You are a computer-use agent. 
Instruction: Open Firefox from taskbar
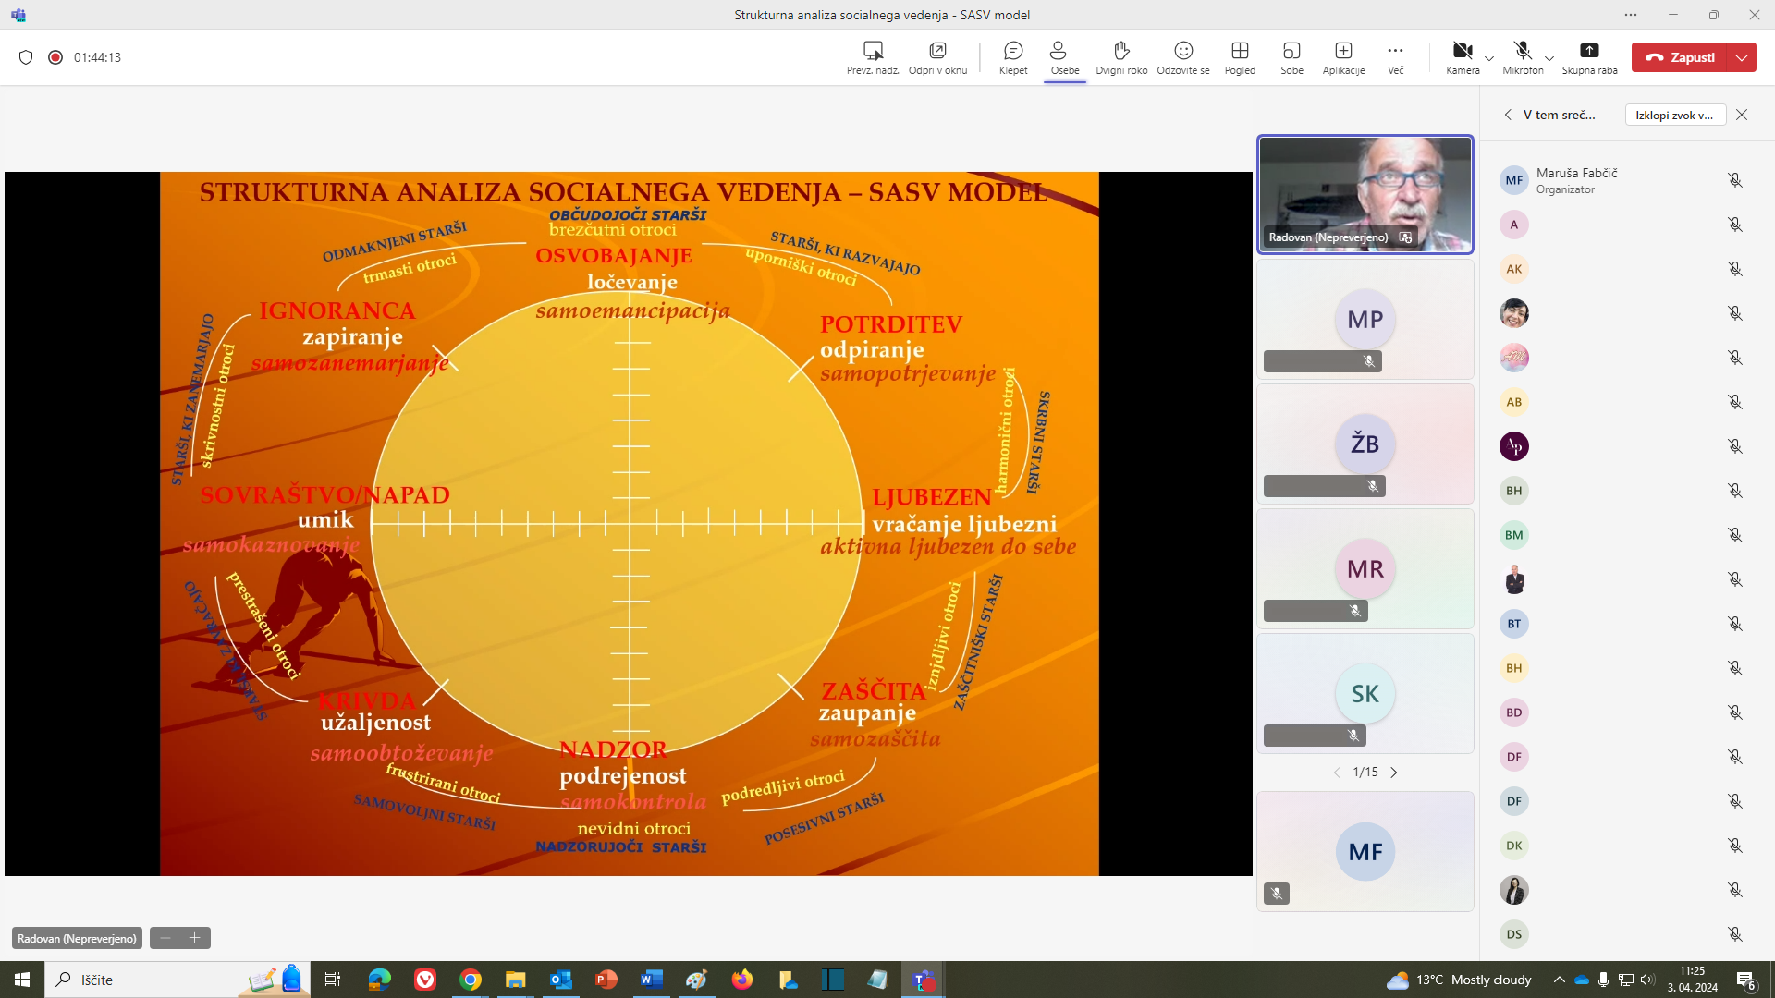(x=742, y=980)
